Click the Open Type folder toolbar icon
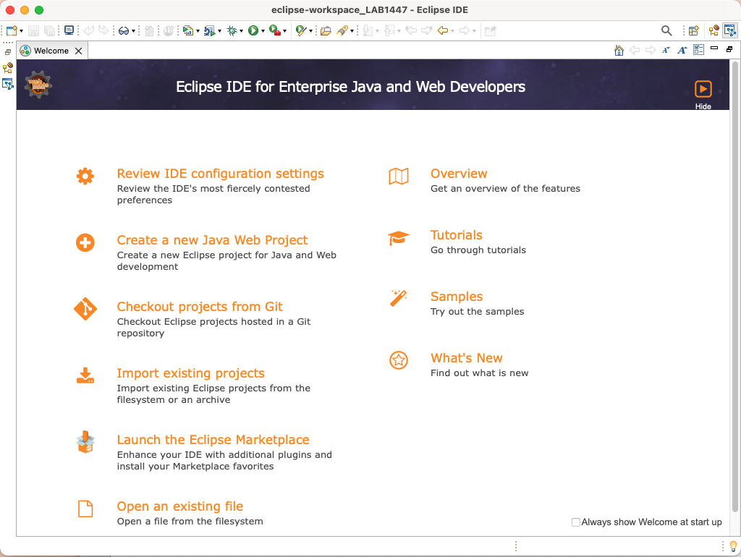The image size is (741, 557). 326,31
